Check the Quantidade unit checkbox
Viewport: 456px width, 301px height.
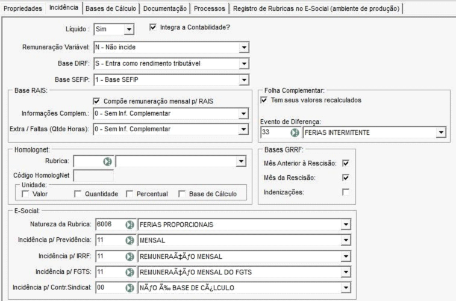pyautogui.click(x=78, y=194)
